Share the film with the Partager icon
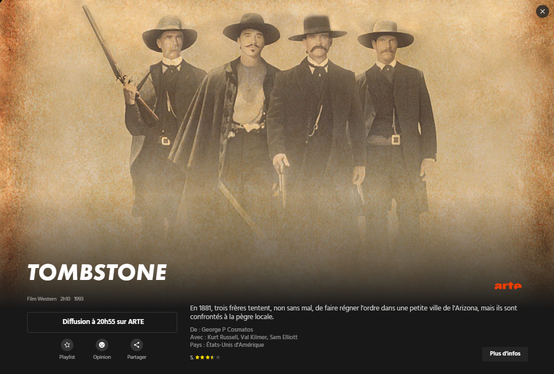 [137, 345]
